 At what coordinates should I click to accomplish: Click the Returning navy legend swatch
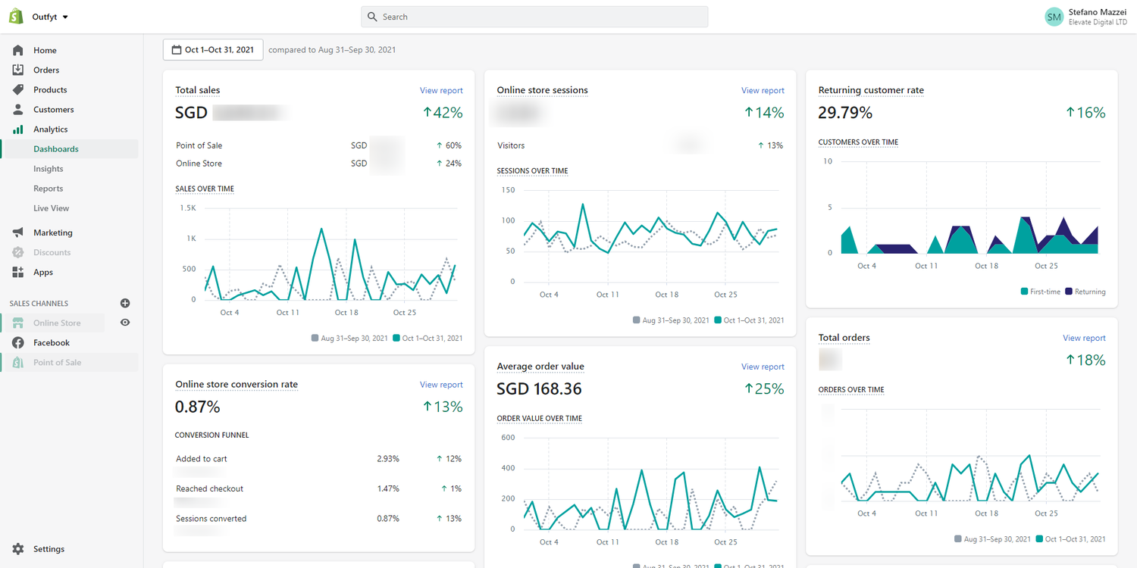[1069, 292]
